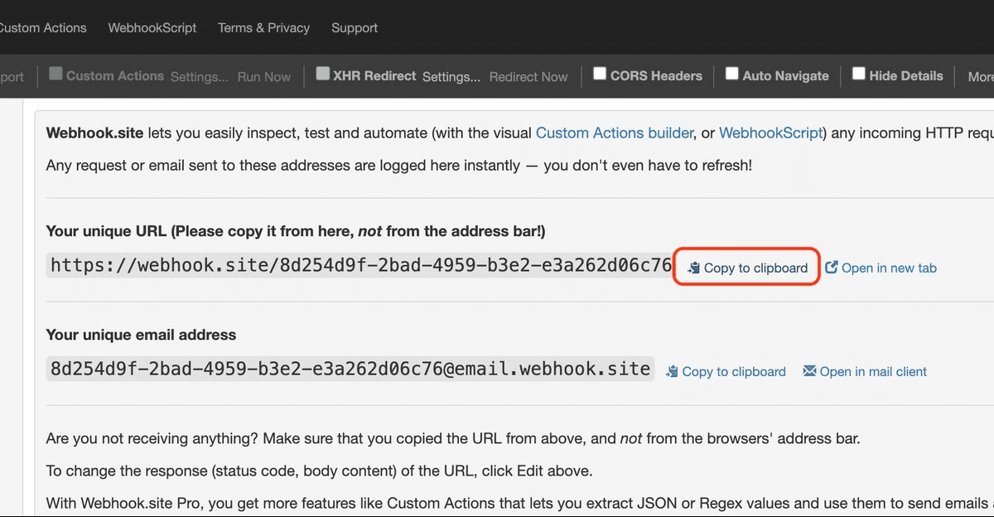This screenshot has width=994, height=517.
Task: Click Redirect Now in toolbar
Action: coord(528,76)
